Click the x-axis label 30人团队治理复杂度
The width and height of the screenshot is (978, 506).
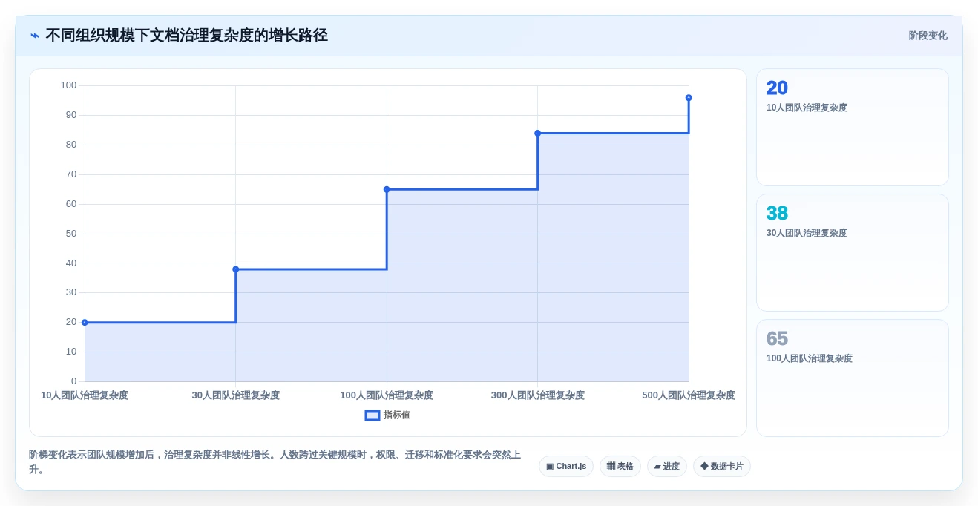click(236, 395)
